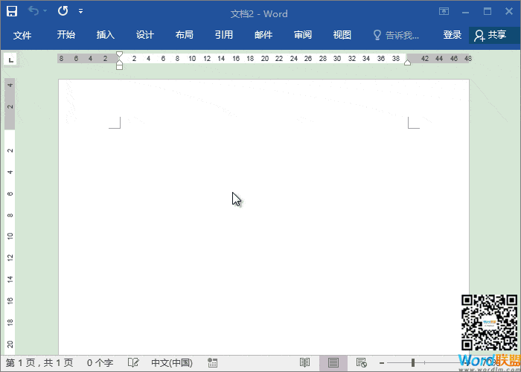Switch to the 开始 Home tab
Image resolution: width=521 pixels, height=372 pixels.
(x=65, y=34)
